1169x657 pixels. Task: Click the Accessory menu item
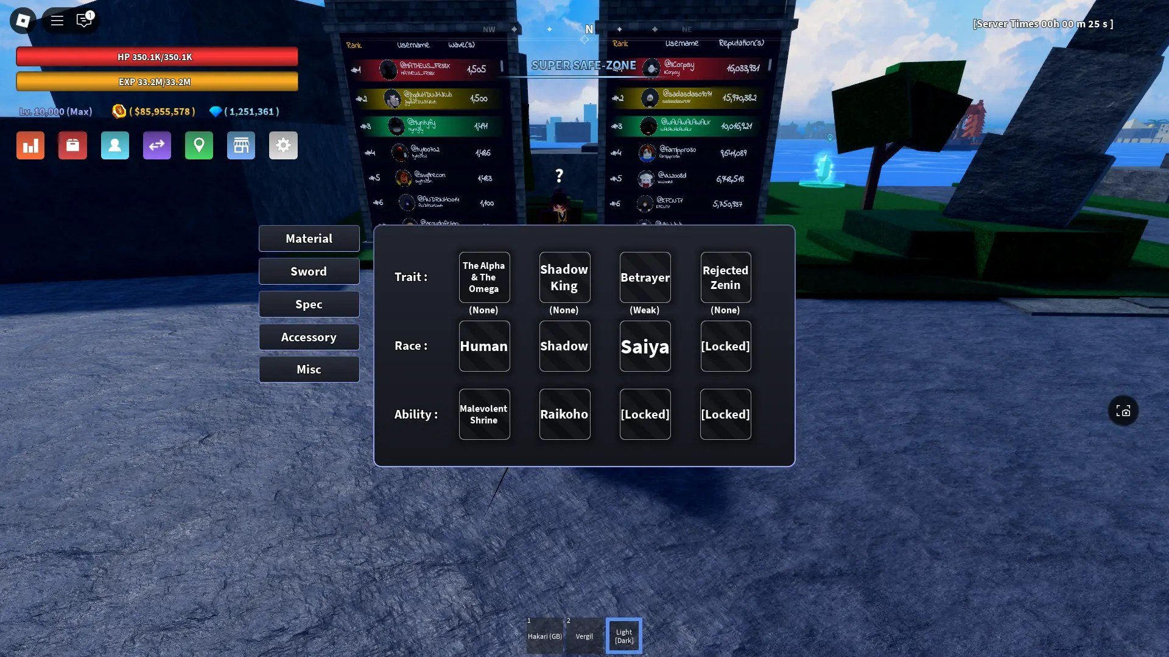(308, 336)
